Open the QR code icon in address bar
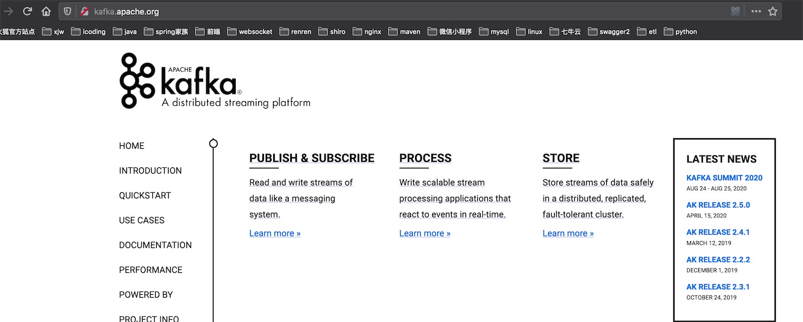The height and width of the screenshot is (322, 803). (735, 11)
